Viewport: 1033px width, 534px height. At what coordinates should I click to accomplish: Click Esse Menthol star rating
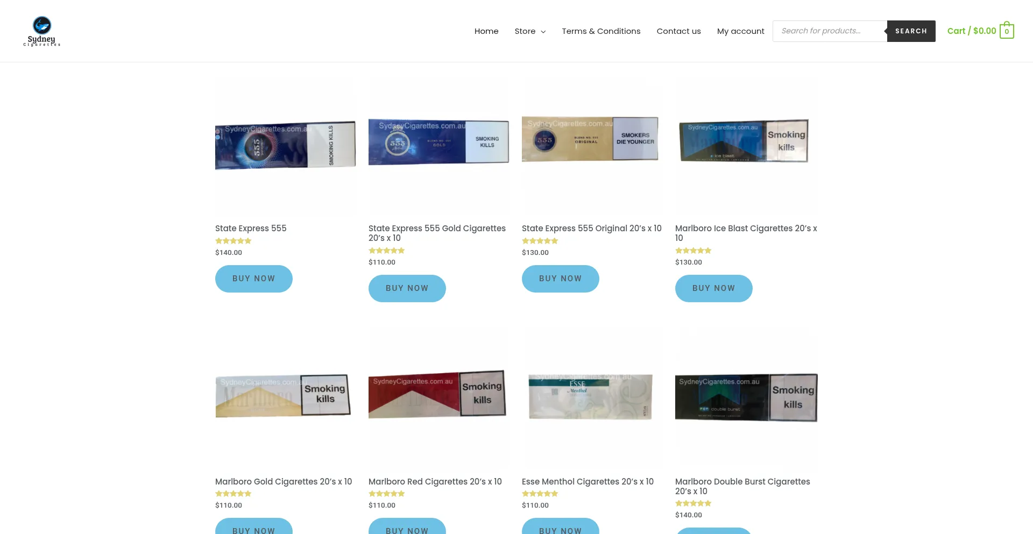tap(540, 494)
